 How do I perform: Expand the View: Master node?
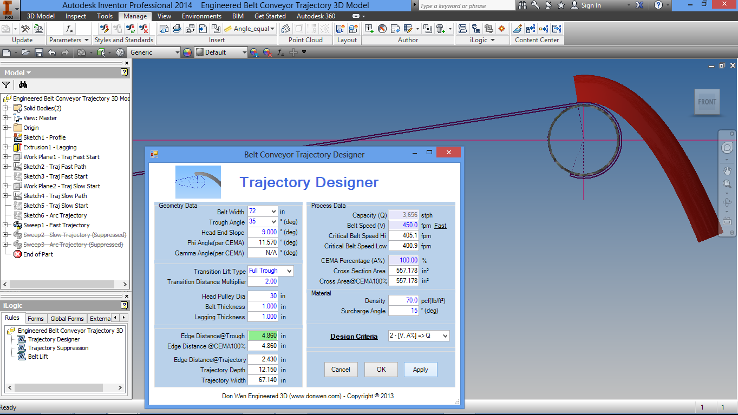pos(5,118)
